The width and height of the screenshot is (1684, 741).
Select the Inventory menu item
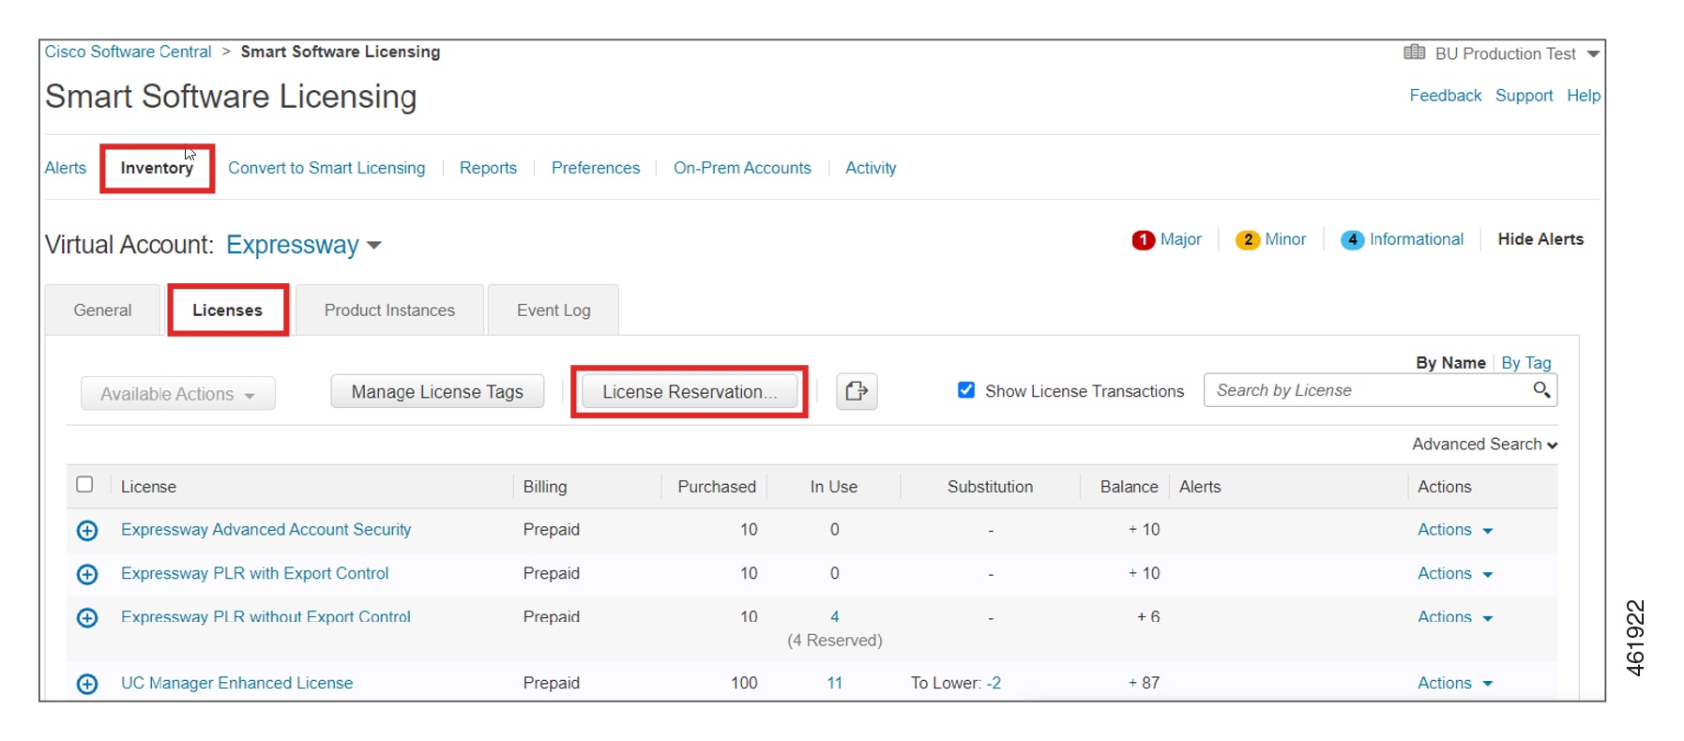click(157, 168)
